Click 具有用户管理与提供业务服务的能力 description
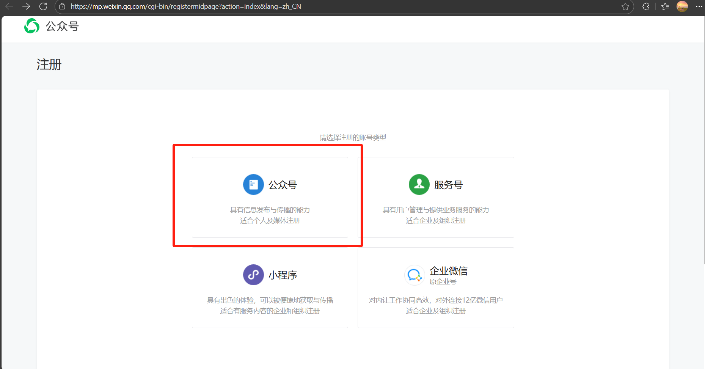Image resolution: width=705 pixels, height=369 pixels. (436, 210)
